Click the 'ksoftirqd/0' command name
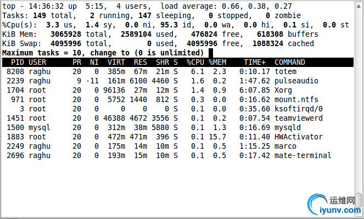The height and width of the screenshot is (219, 364). tap(298, 109)
